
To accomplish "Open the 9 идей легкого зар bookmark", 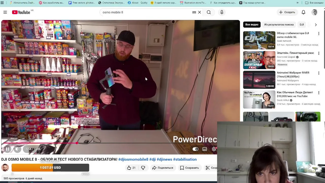I will (x=163, y=3).
